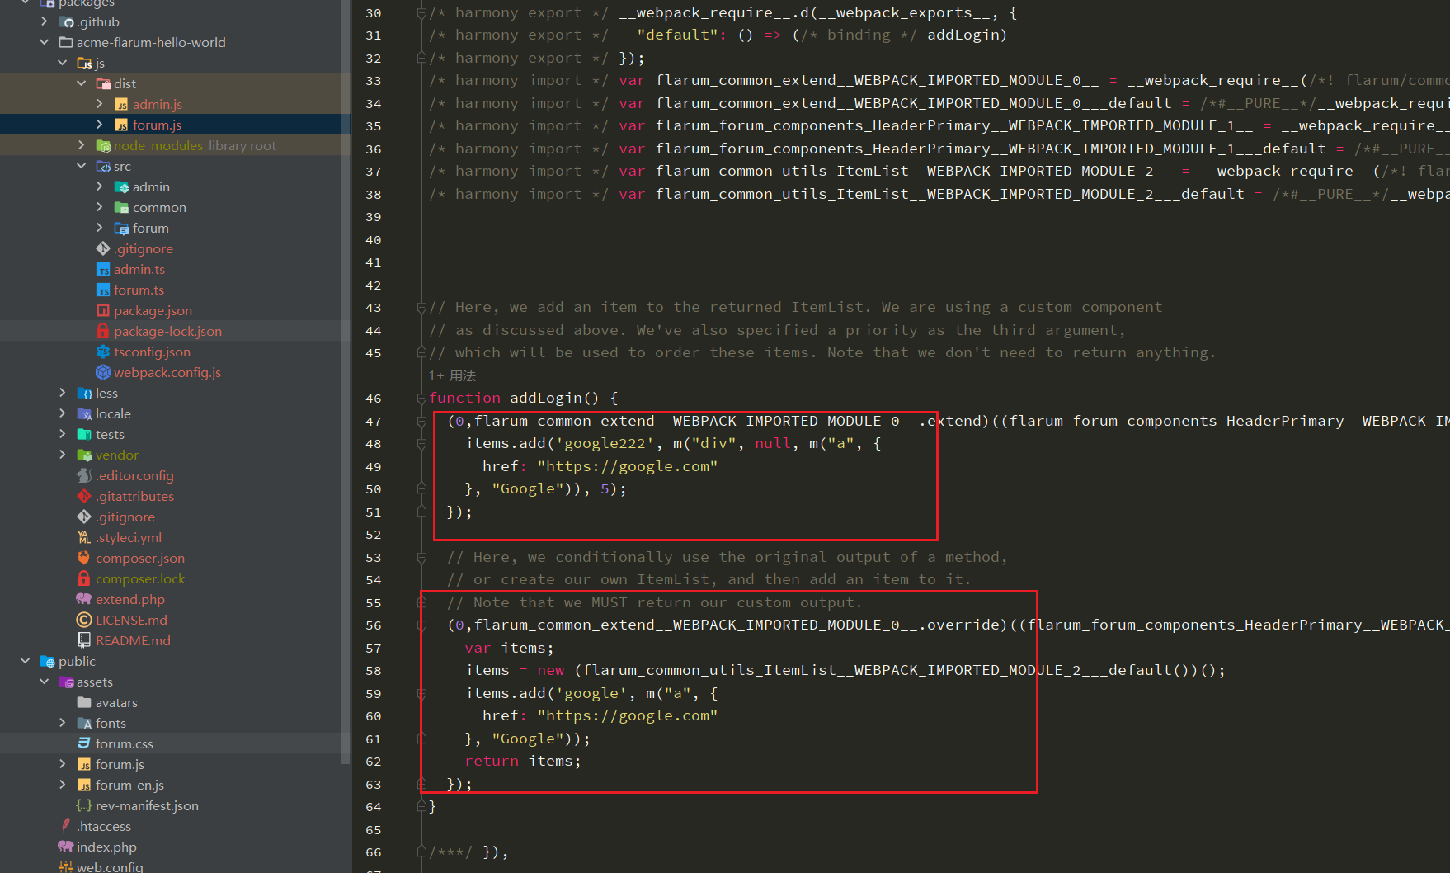Expand the node_modules library root folder
This screenshot has height=873, width=1450.
point(81,145)
